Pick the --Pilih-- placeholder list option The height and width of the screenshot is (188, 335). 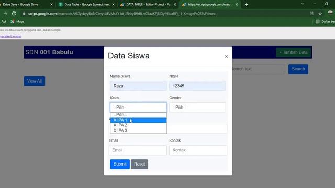pos(138,115)
